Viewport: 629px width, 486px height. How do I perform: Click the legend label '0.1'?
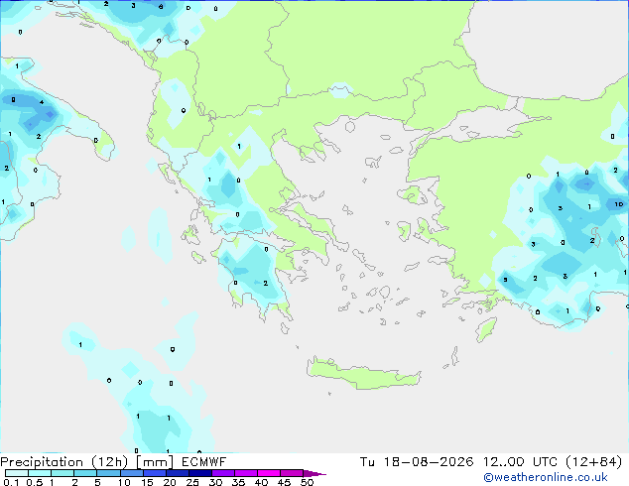click(x=11, y=482)
